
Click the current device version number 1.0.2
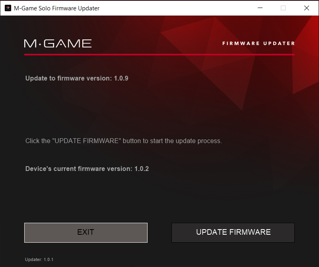pos(142,169)
